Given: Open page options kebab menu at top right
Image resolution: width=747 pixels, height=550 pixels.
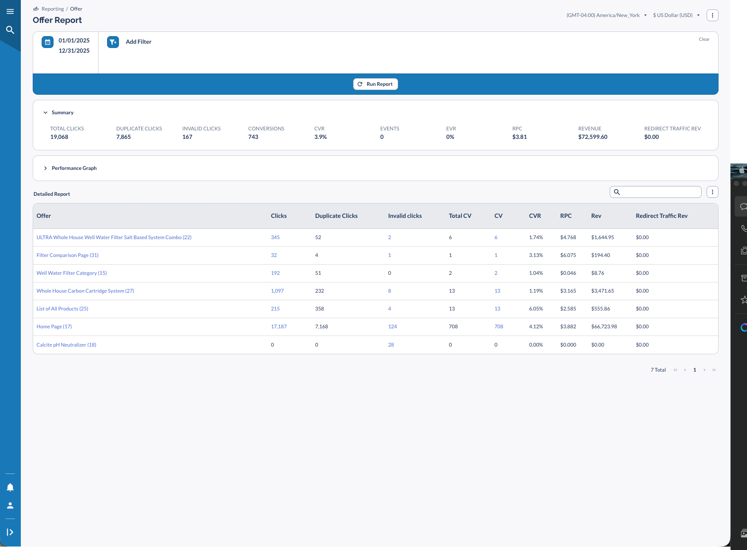Looking at the screenshot, I should pyautogui.click(x=712, y=15).
